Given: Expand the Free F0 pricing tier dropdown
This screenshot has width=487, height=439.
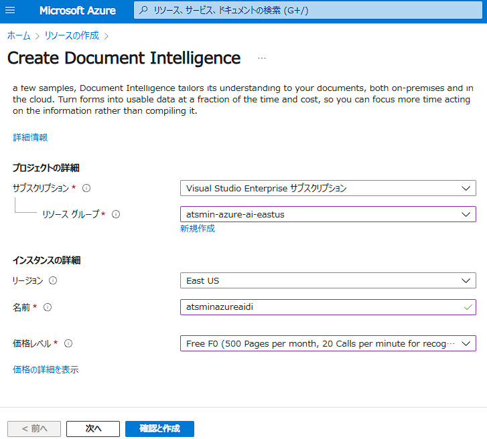Looking at the screenshot, I should tap(328, 343).
